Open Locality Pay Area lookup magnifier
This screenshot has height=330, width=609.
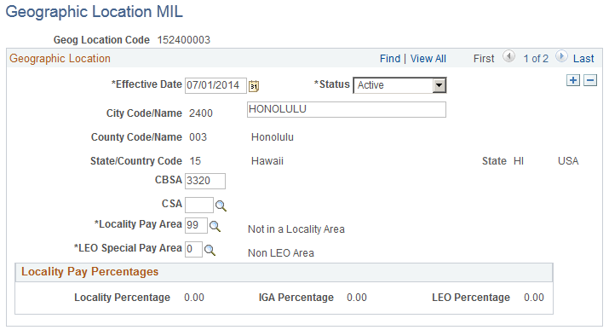pyautogui.click(x=215, y=226)
